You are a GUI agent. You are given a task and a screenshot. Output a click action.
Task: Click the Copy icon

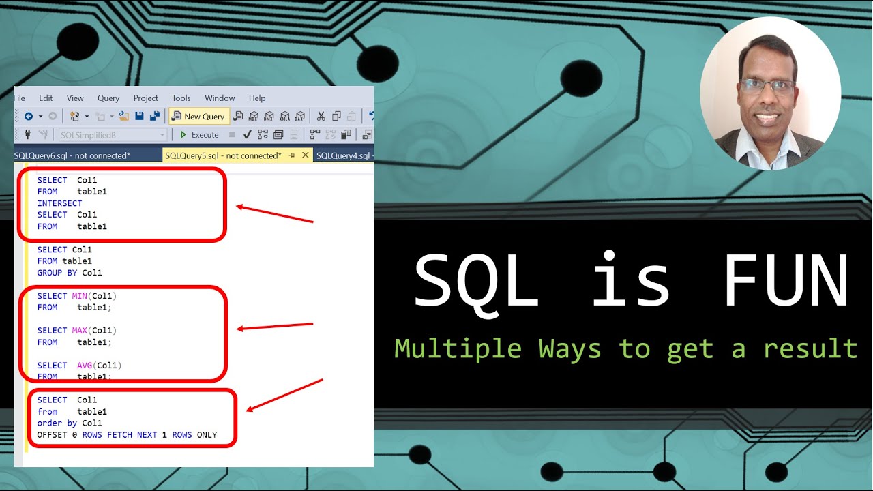pyautogui.click(x=336, y=117)
